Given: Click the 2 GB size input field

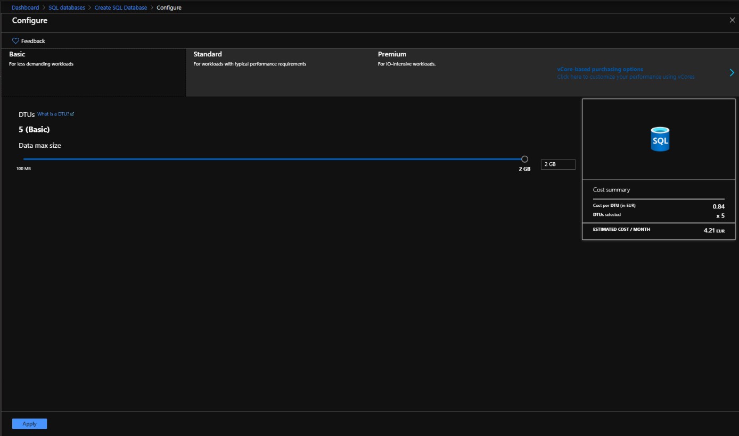Looking at the screenshot, I should [x=558, y=164].
